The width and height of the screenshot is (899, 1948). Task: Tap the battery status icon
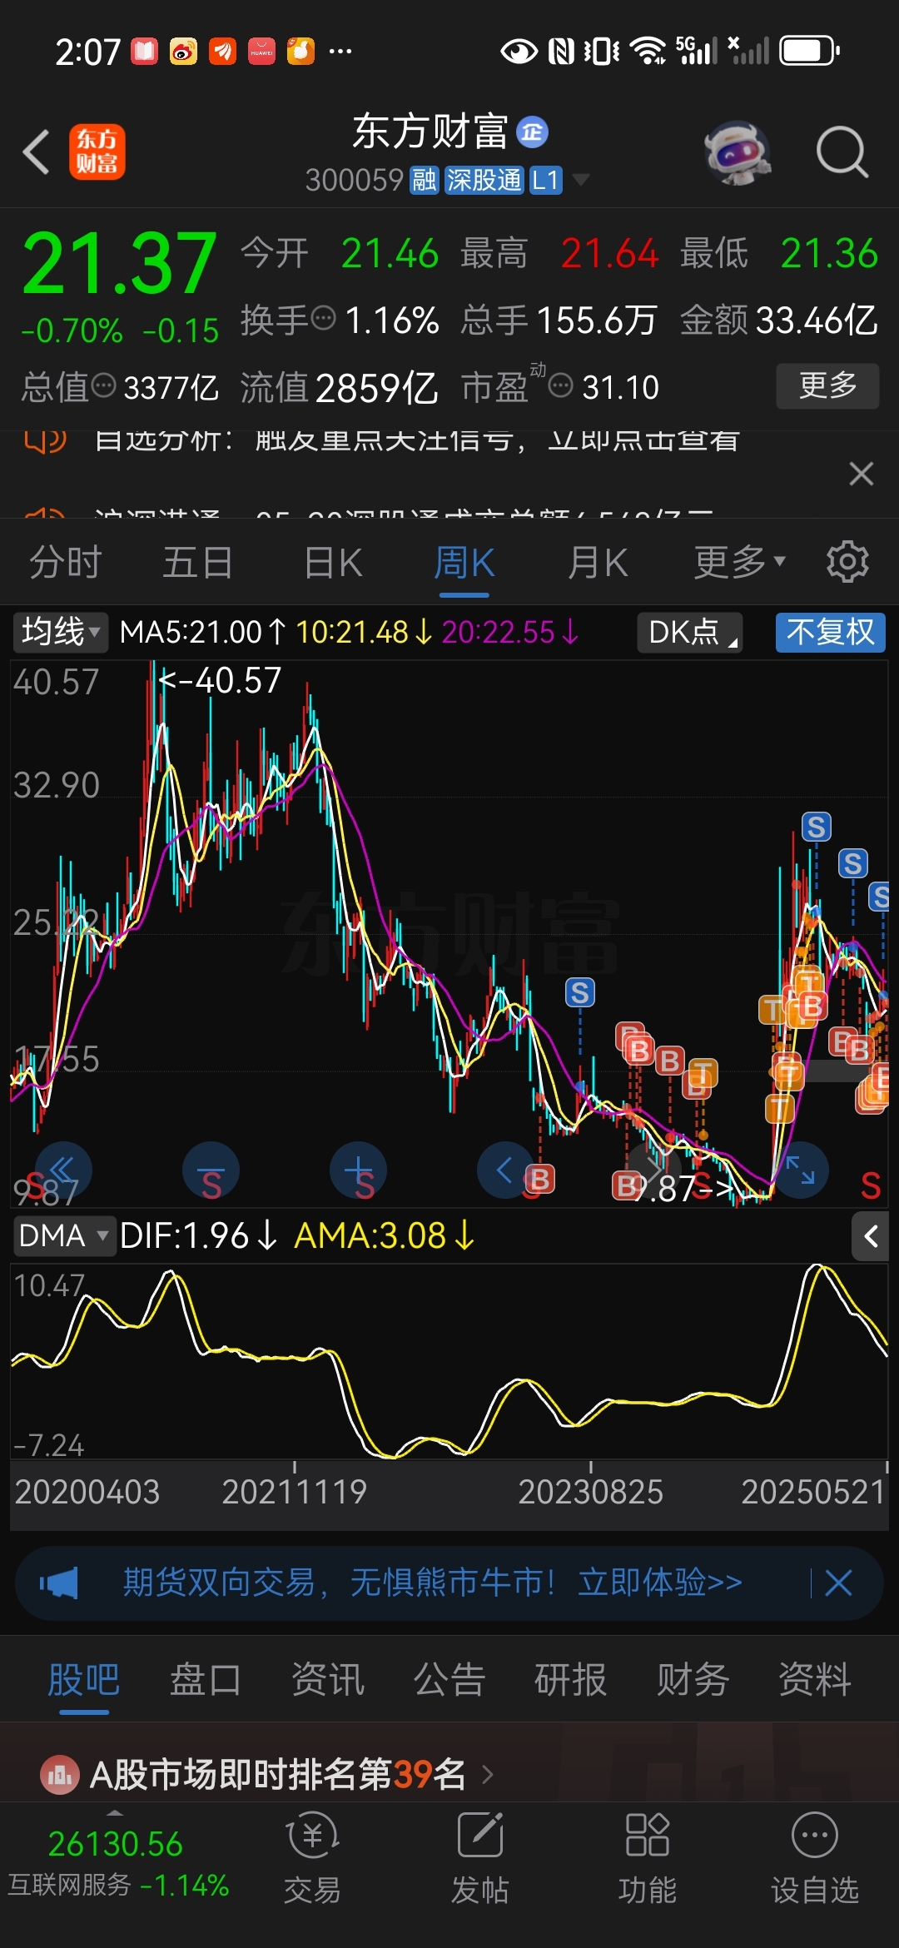810,52
